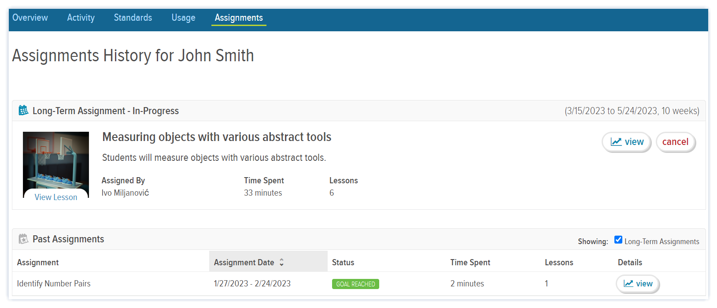This screenshot has width=717, height=308.
Task: Click the 2 minutes table cell
Action: pyautogui.click(x=467, y=284)
